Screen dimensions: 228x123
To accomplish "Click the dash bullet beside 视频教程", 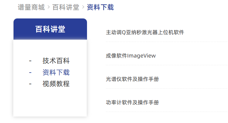I will (x=30, y=84).
